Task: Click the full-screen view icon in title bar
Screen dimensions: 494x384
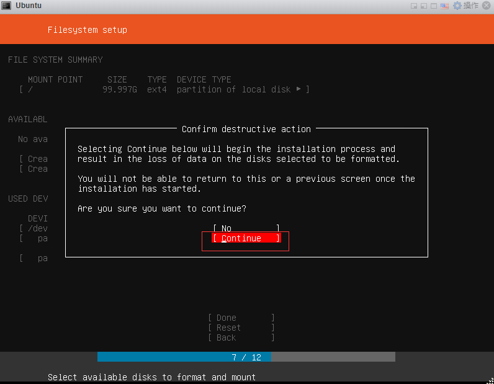Action: [434, 6]
